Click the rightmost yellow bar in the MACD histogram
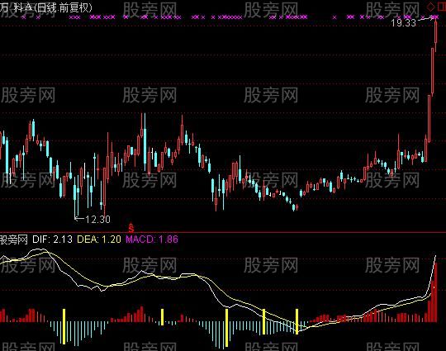Image resolution: width=446 pixels, height=351 pixels. tap(297, 321)
